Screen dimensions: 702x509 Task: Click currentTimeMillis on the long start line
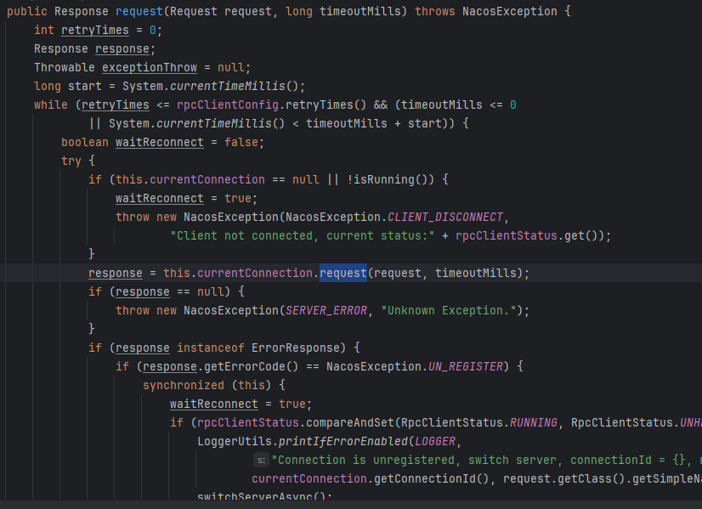[228, 86]
